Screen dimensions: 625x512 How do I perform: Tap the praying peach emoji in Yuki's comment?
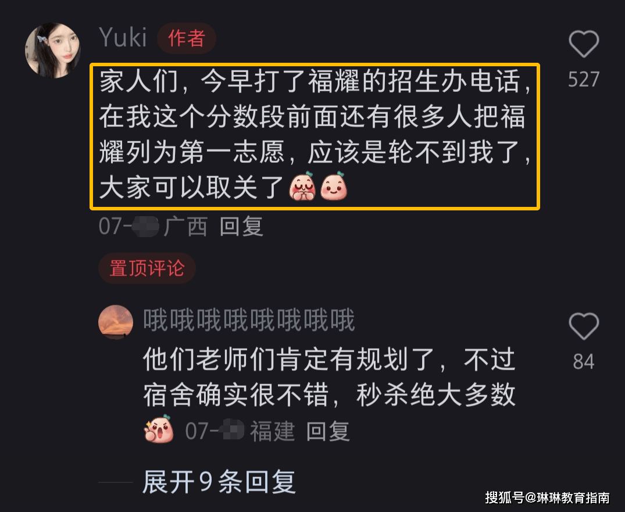[x=302, y=186]
